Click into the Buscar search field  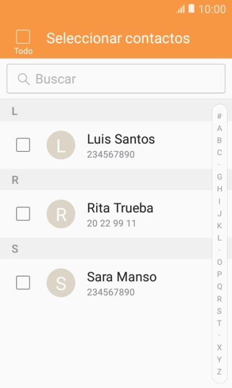116,79
